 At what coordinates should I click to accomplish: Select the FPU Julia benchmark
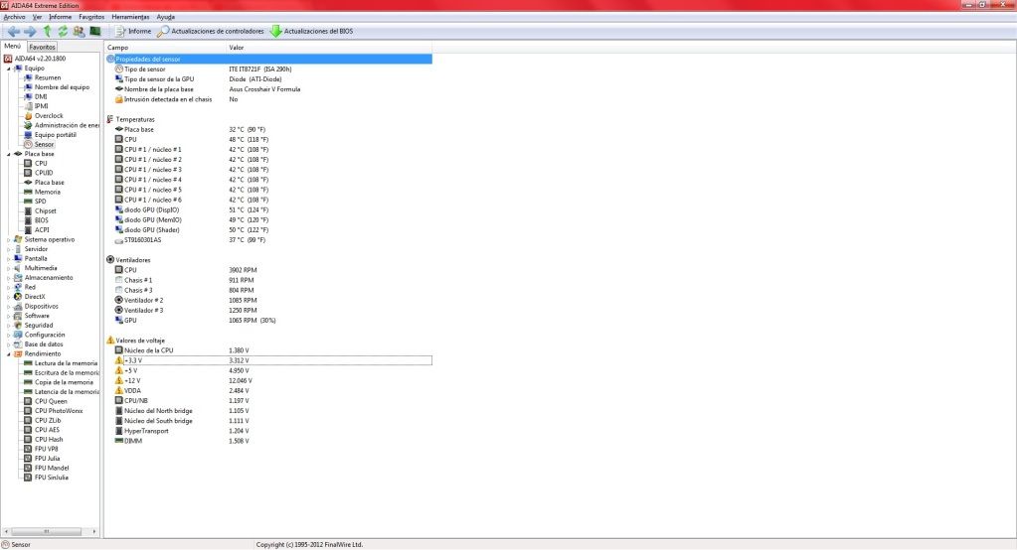(47, 459)
